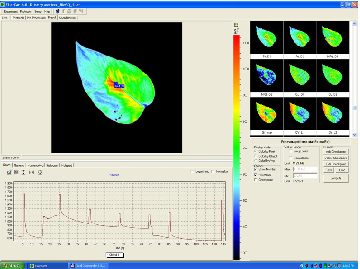Screen dimensions: 360x269
Task: Select the Color by Object radio button
Action: 256,156
